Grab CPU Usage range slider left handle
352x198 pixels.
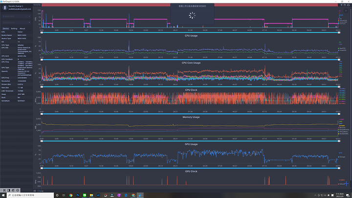click(42, 60)
